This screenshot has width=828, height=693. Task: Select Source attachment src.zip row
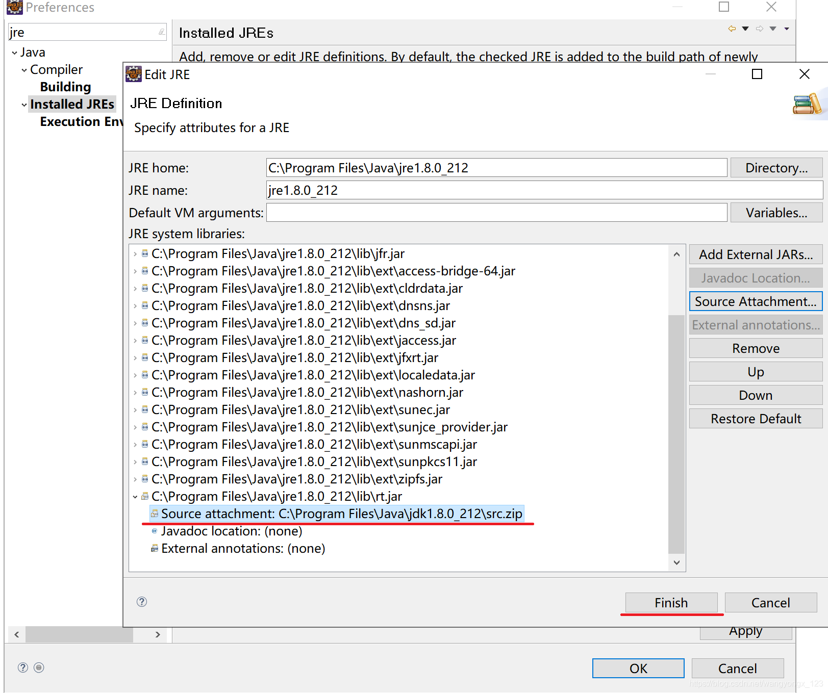(x=337, y=514)
